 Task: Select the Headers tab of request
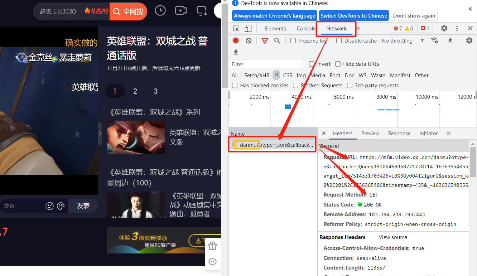pyautogui.click(x=343, y=134)
